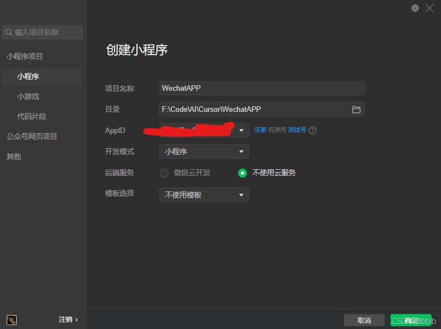Open the 模板选择 dropdown

pos(204,195)
